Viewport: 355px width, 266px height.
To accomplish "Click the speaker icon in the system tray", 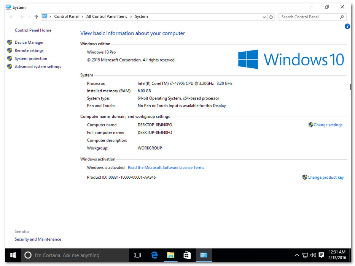I will (x=313, y=255).
